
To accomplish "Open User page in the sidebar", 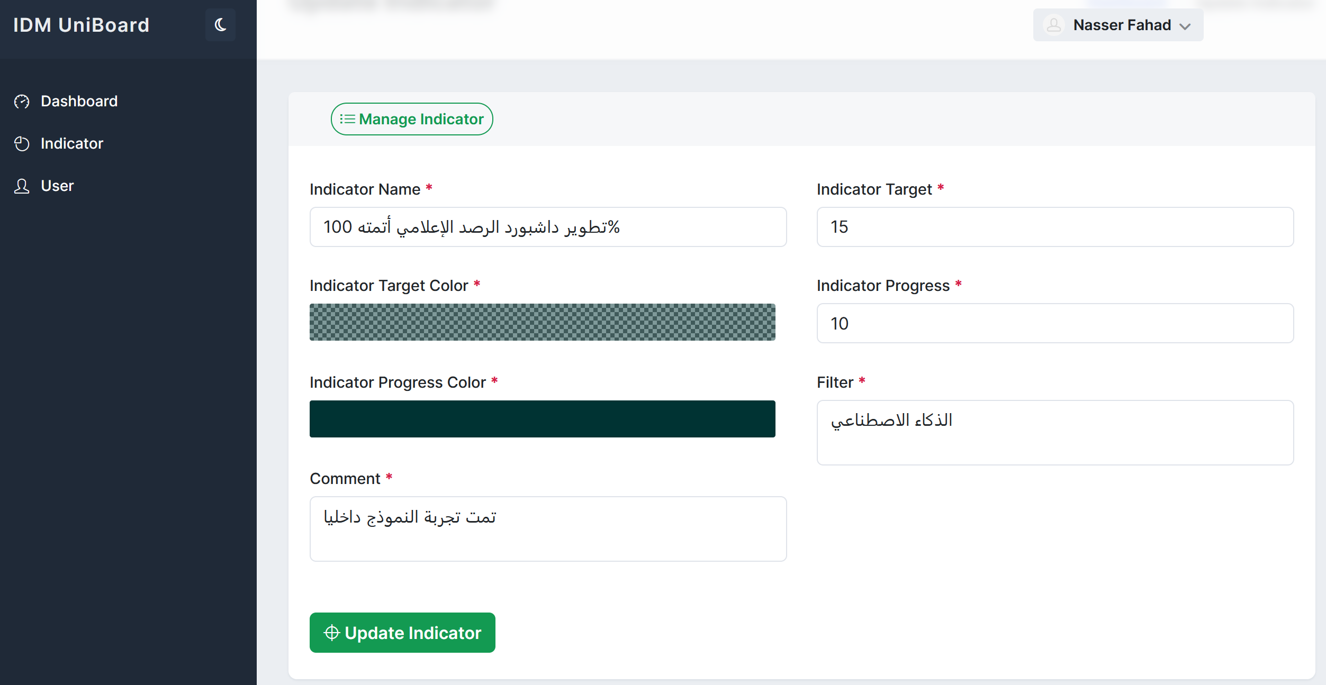I will (x=57, y=186).
